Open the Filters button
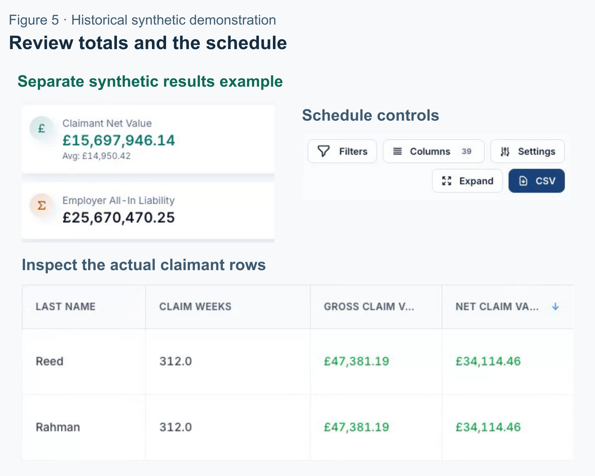Screen dimensions: 595x476 [342, 151]
